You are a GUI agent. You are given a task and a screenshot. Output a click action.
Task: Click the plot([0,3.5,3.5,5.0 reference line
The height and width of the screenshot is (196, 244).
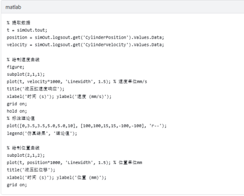(87, 126)
